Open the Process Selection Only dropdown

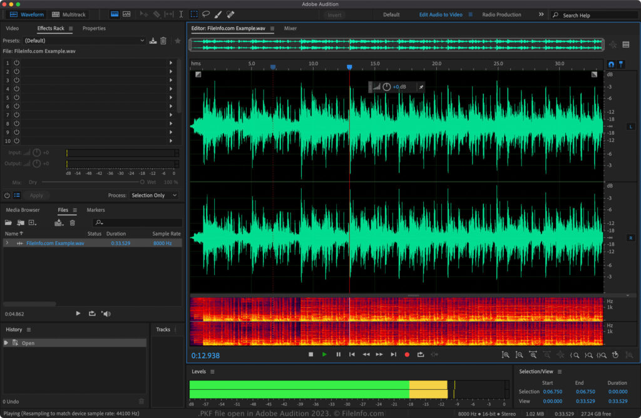pyautogui.click(x=153, y=195)
